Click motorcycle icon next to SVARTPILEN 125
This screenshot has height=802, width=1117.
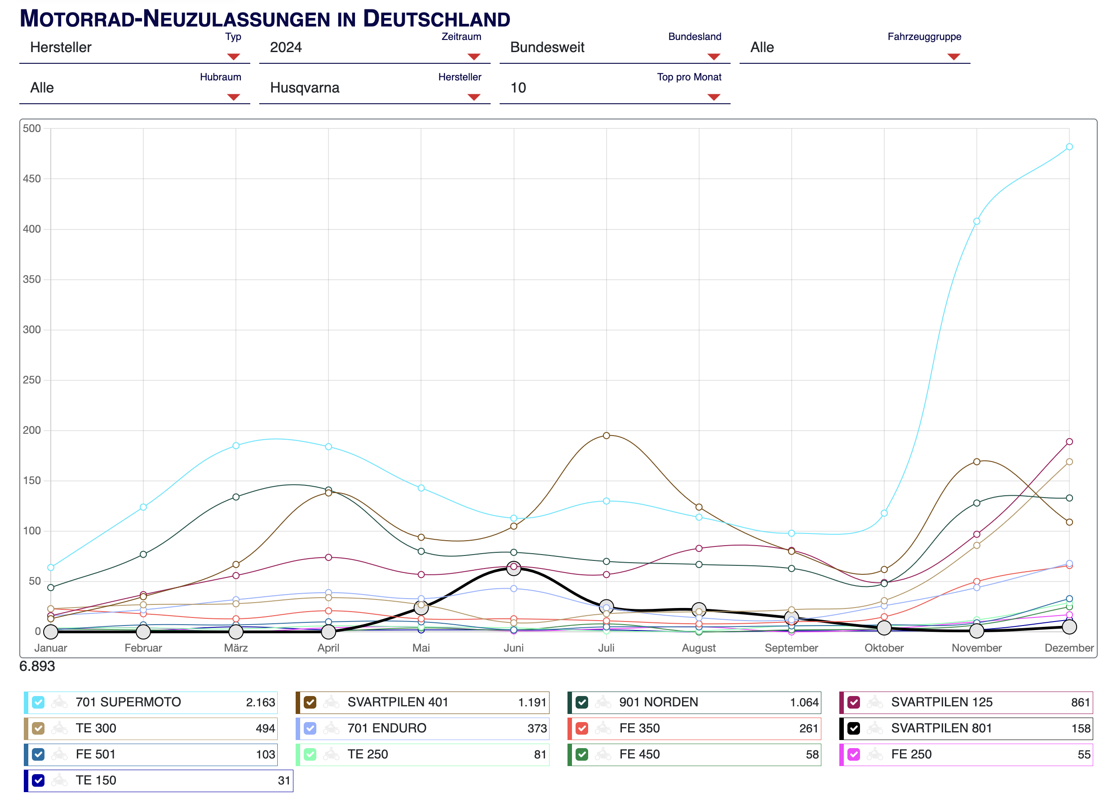875,703
